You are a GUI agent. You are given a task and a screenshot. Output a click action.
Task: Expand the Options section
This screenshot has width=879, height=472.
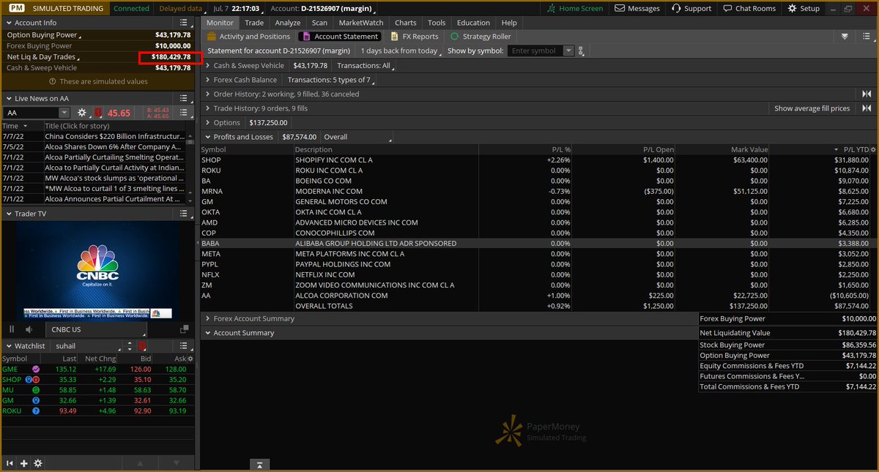pyautogui.click(x=207, y=123)
